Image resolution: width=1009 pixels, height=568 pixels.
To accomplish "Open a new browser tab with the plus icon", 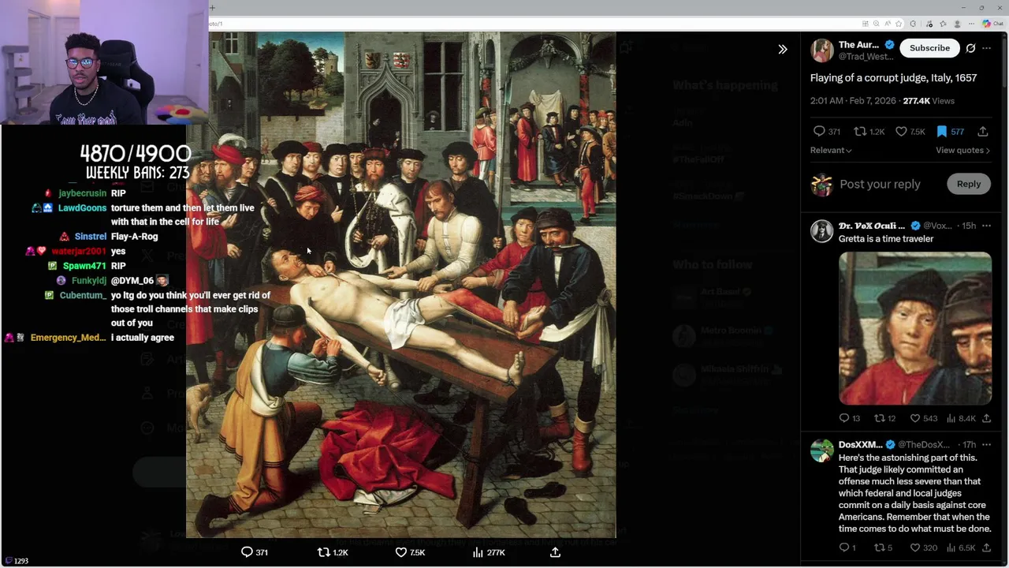I will tap(212, 8).
